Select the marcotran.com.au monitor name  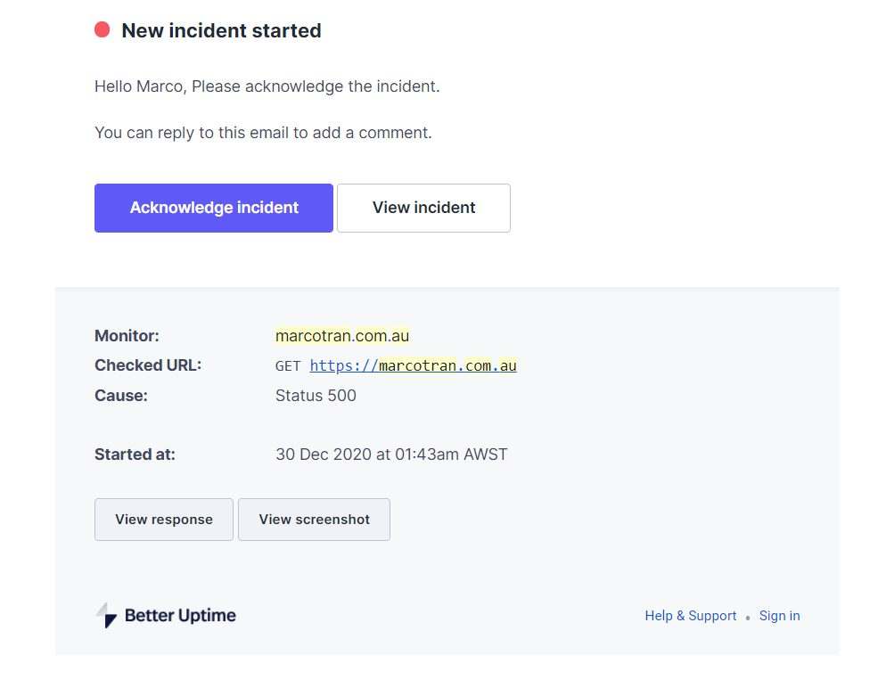point(342,336)
